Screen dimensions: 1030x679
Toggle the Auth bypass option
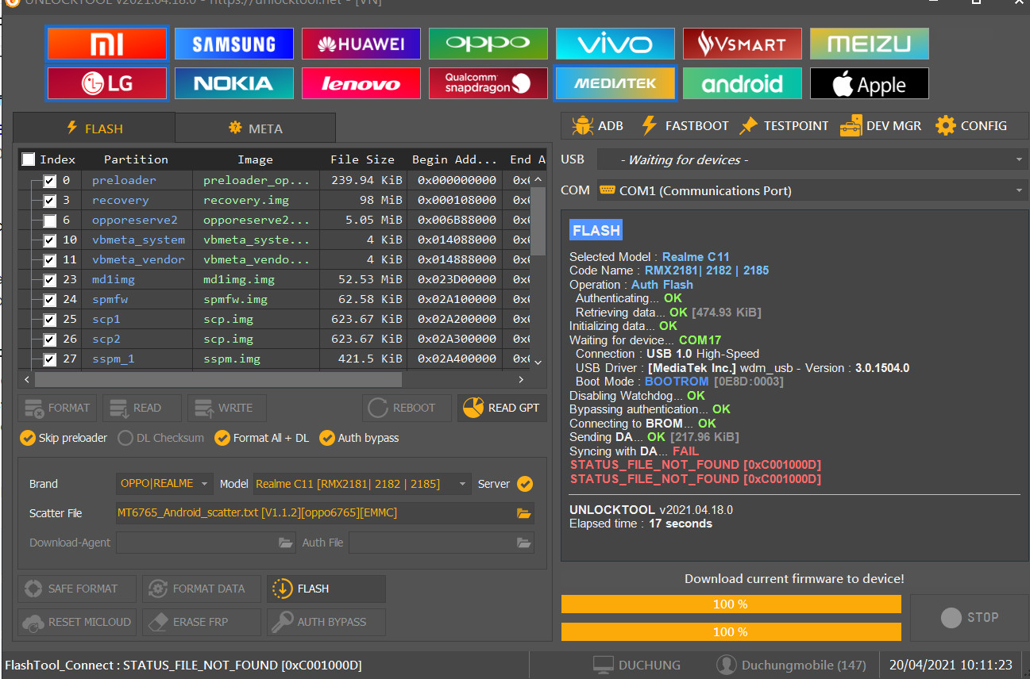click(x=359, y=438)
